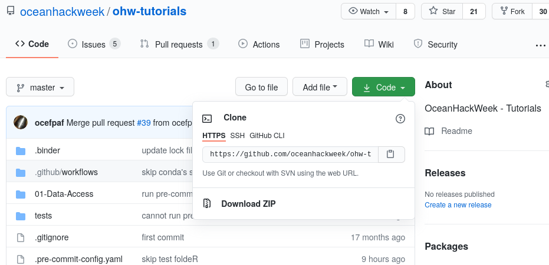
Task: Click the repository book icon in header
Action: coord(10,11)
